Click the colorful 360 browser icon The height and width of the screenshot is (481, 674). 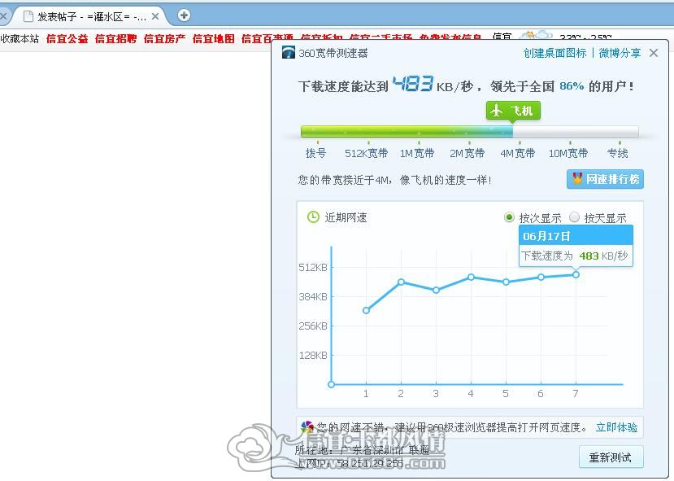307,427
